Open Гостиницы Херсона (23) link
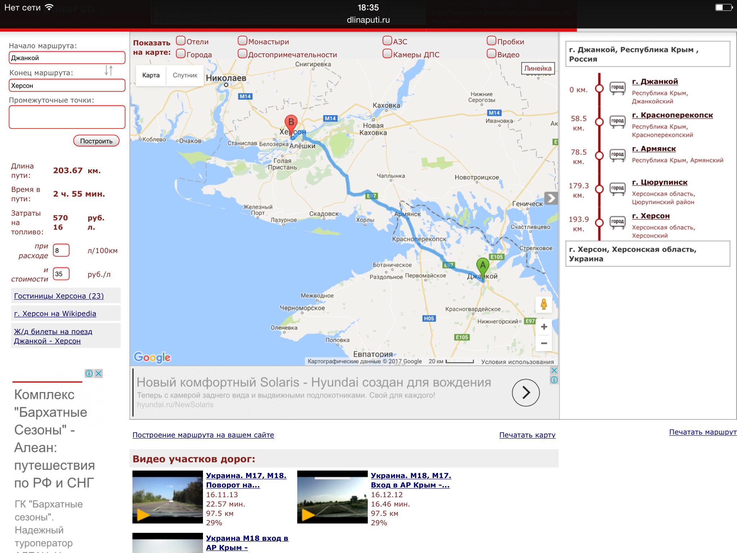This screenshot has height=553, width=737. tap(59, 296)
